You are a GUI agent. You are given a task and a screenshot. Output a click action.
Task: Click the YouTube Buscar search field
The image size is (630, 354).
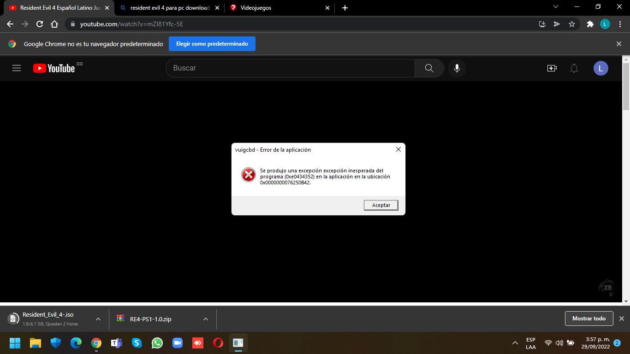tap(291, 68)
